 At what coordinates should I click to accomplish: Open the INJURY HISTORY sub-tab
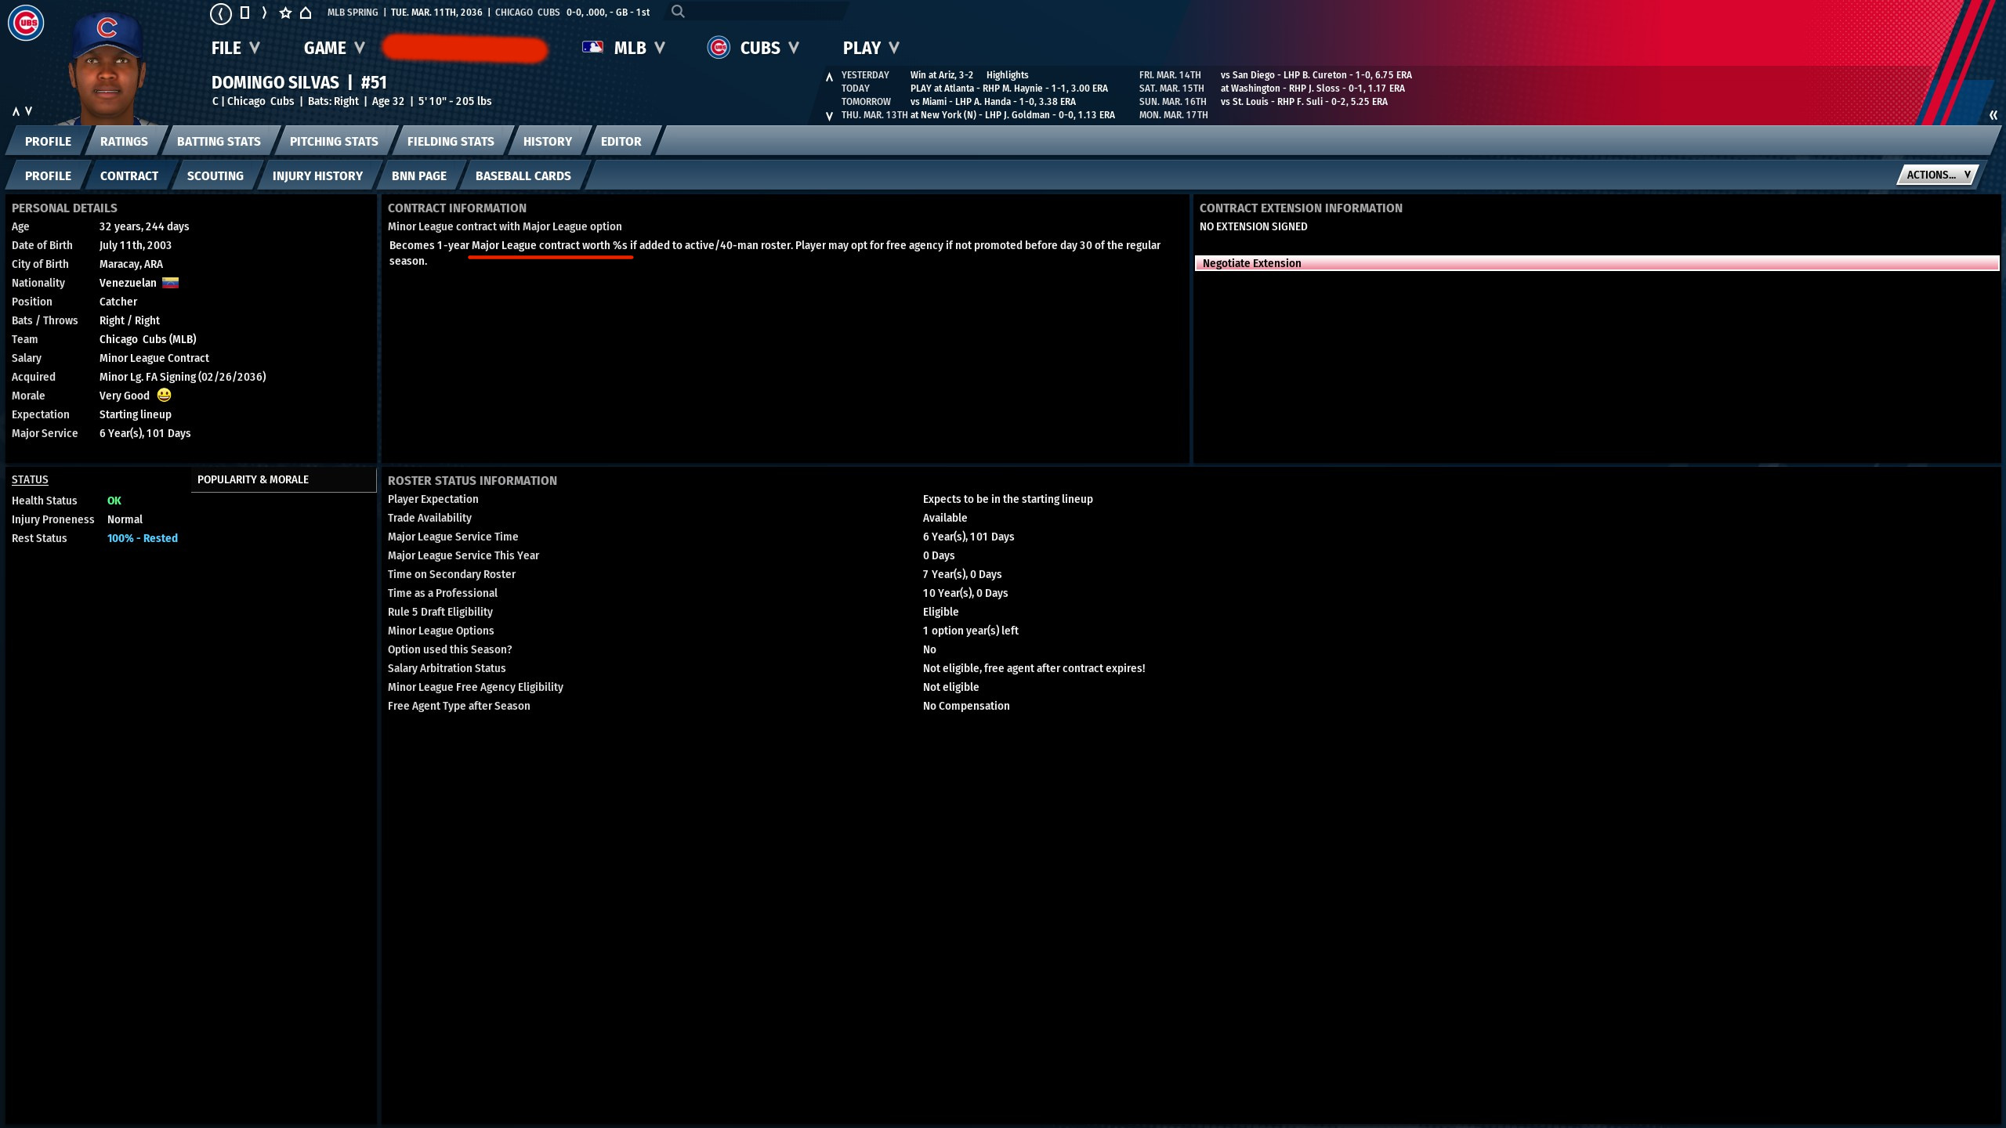[x=317, y=175]
